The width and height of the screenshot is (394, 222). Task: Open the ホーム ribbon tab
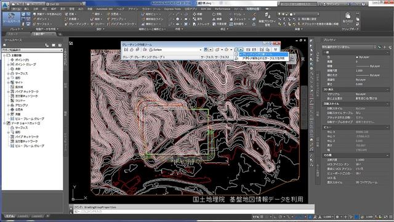pyautogui.click(x=17, y=9)
